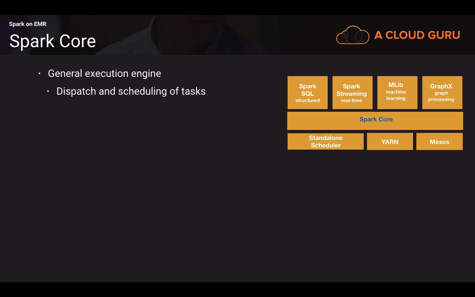The height and width of the screenshot is (297, 475).
Task: Select the Spark SQL structured box
Action: tap(308, 93)
